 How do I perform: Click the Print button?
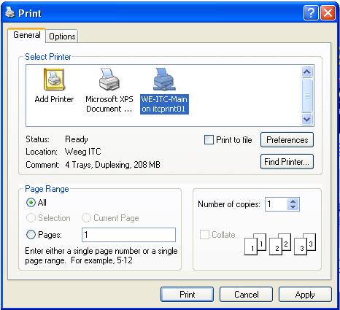187,295
